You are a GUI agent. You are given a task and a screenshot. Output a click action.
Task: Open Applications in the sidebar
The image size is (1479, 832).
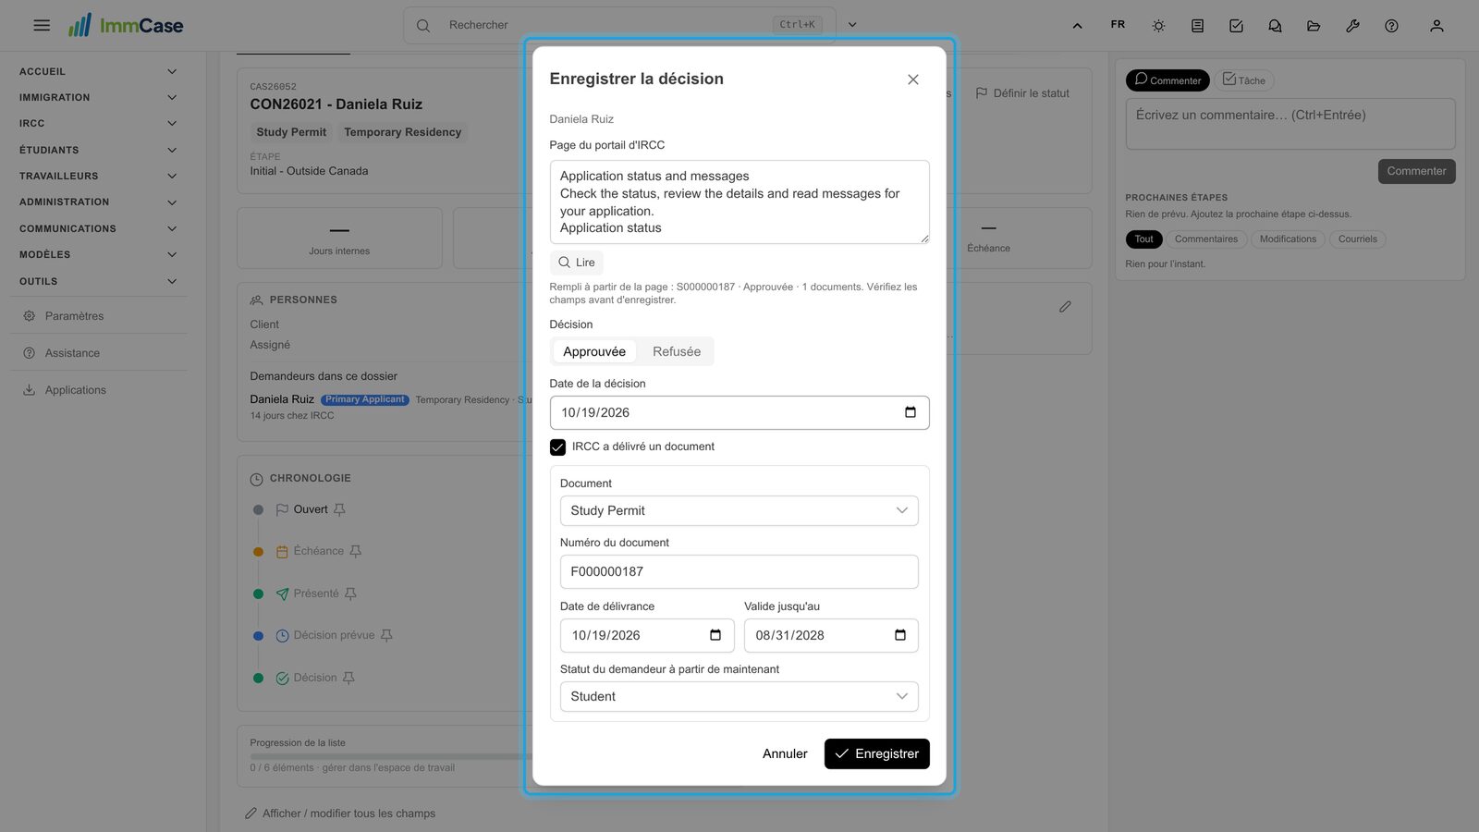pos(97,390)
